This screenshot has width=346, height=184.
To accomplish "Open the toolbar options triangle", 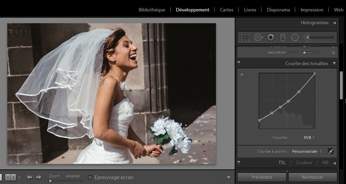I will pos(228,177).
